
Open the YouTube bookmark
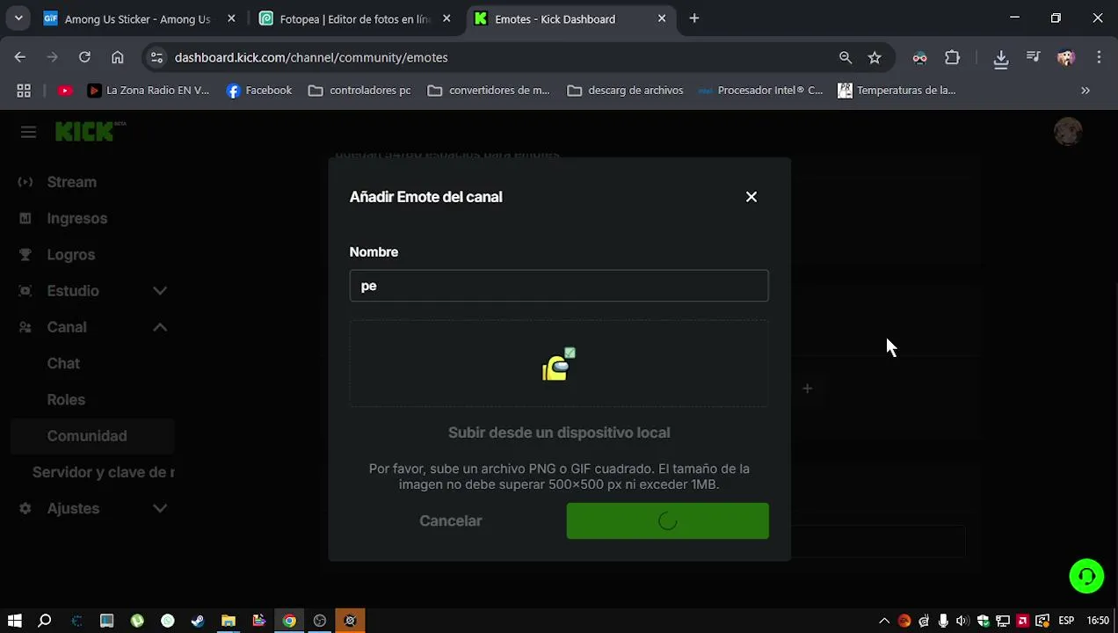coord(65,91)
